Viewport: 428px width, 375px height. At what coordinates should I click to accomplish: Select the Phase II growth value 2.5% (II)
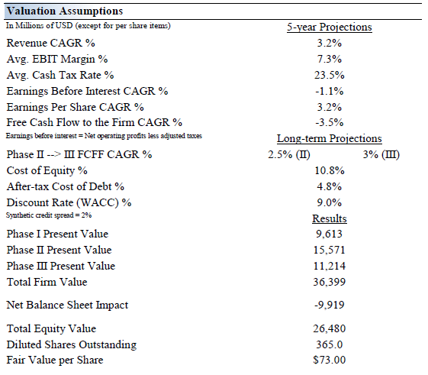(289, 155)
